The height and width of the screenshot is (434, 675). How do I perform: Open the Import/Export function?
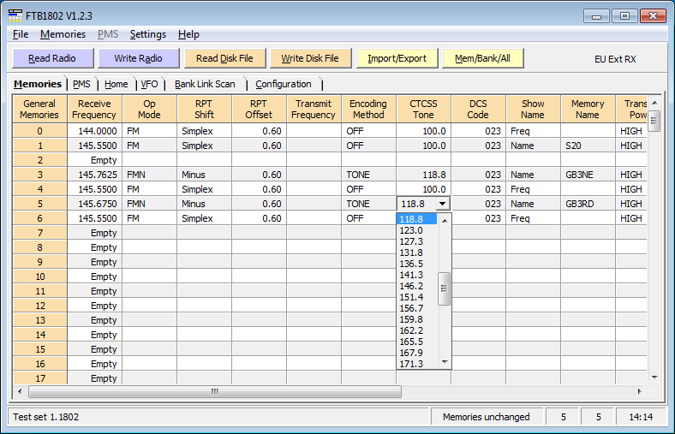pos(397,58)
